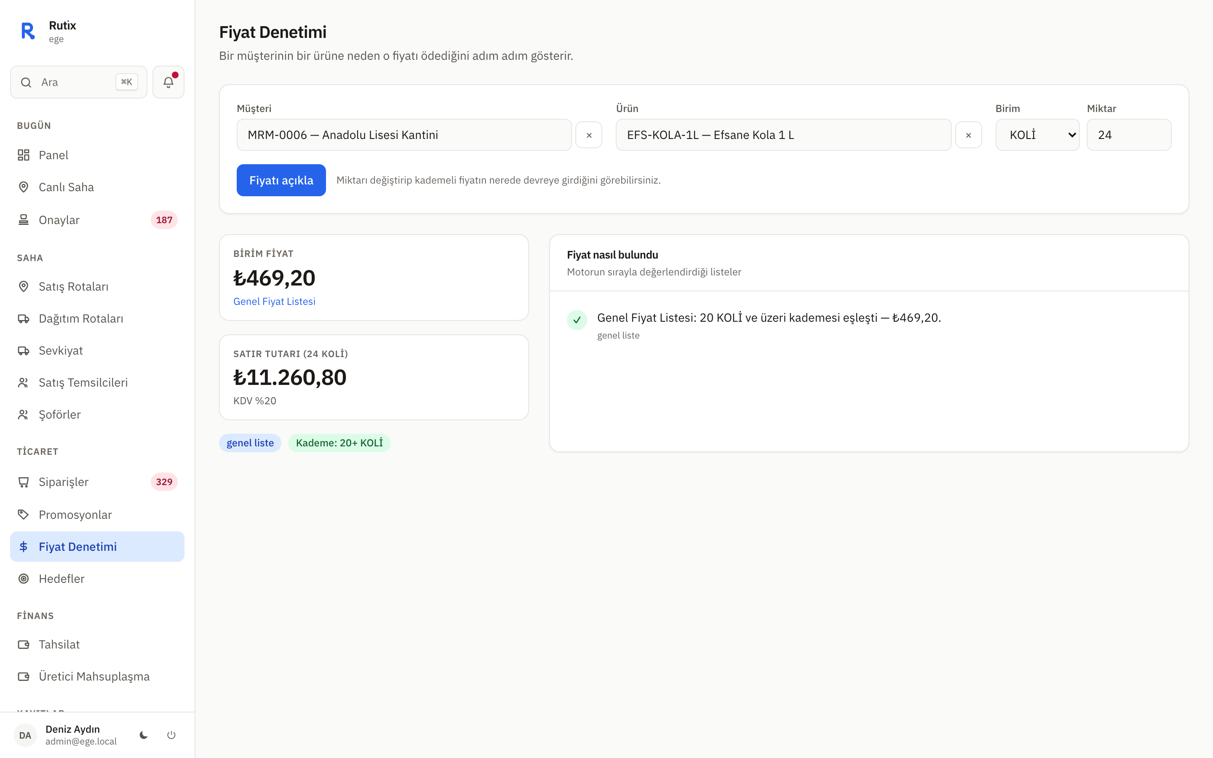Click the Hedefler target icon

(x=24, y=579)
